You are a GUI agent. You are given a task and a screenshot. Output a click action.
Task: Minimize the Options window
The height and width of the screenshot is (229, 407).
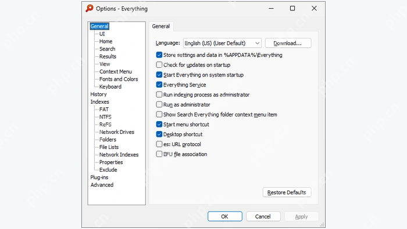pos(272,9)
